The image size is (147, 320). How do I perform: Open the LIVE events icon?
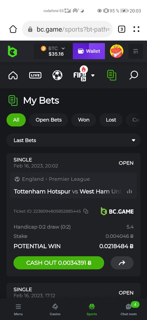click(35, 75)
